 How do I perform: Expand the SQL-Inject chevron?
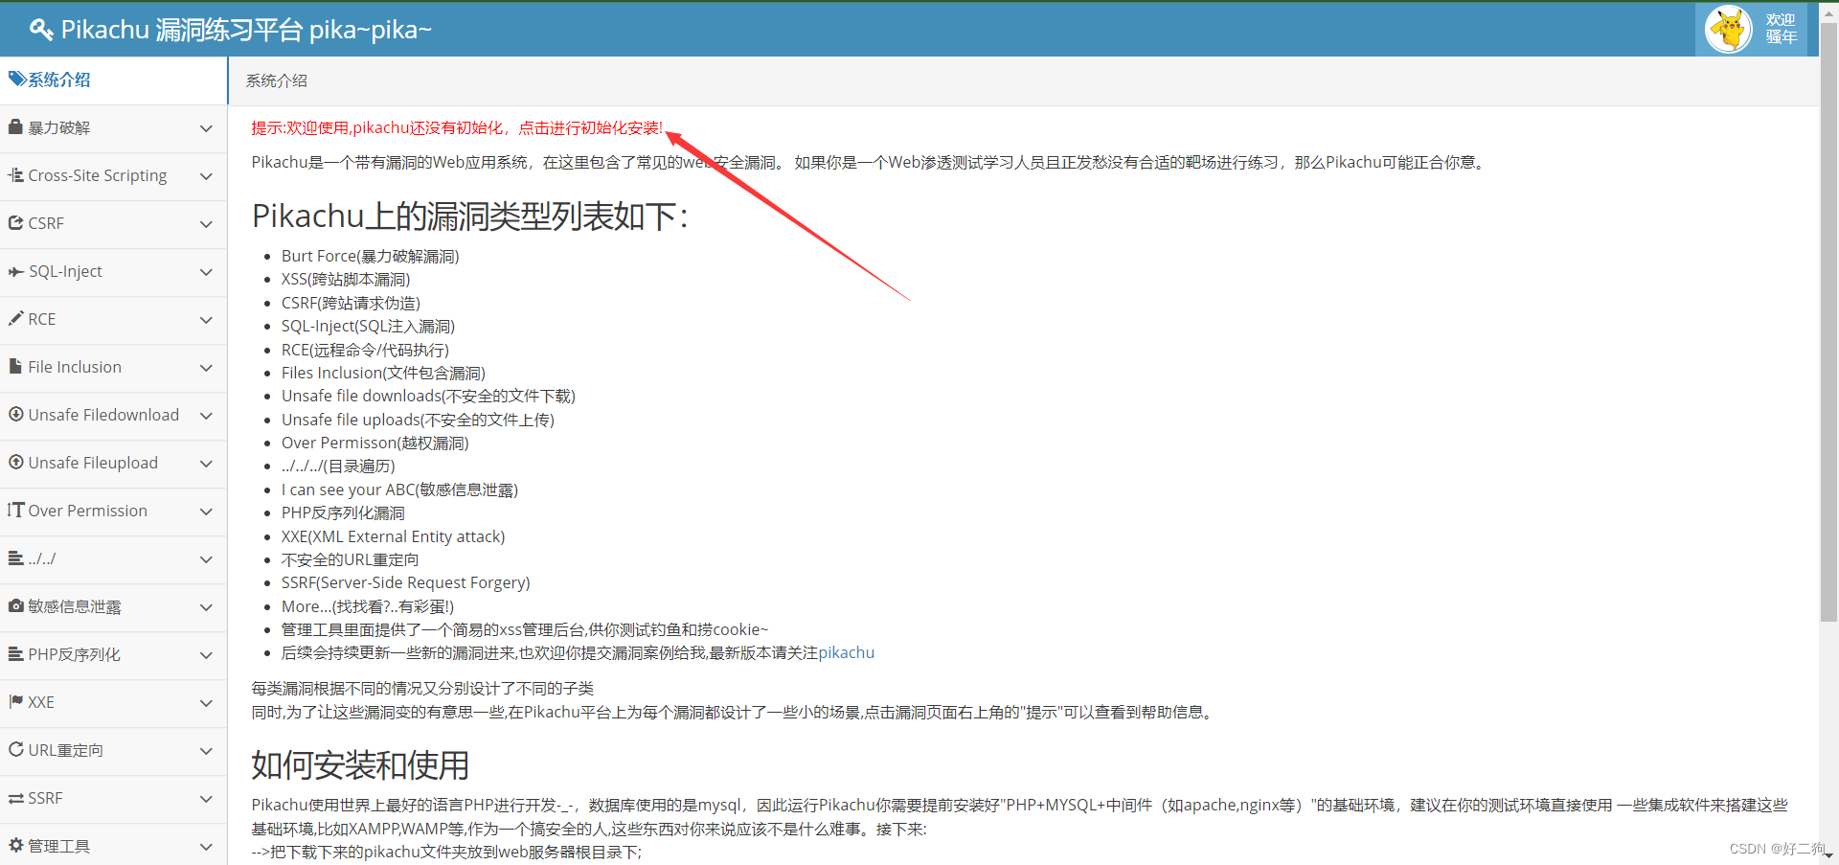(206, 272)
